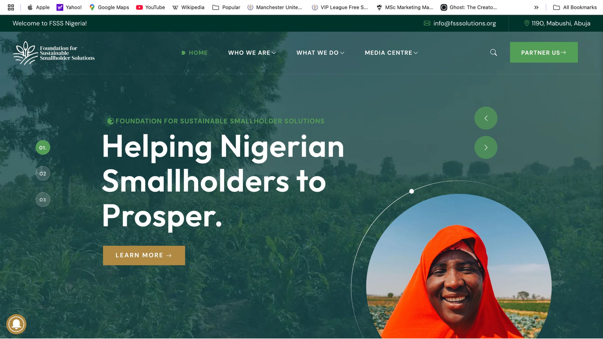Open the site search magnifier icon

[x=493, y=52]
